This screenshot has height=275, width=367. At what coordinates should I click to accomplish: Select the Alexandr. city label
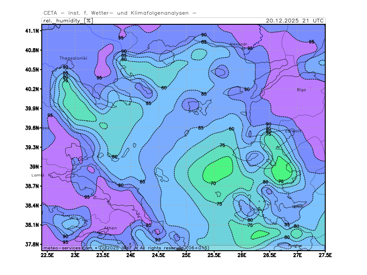click(239, 44)
